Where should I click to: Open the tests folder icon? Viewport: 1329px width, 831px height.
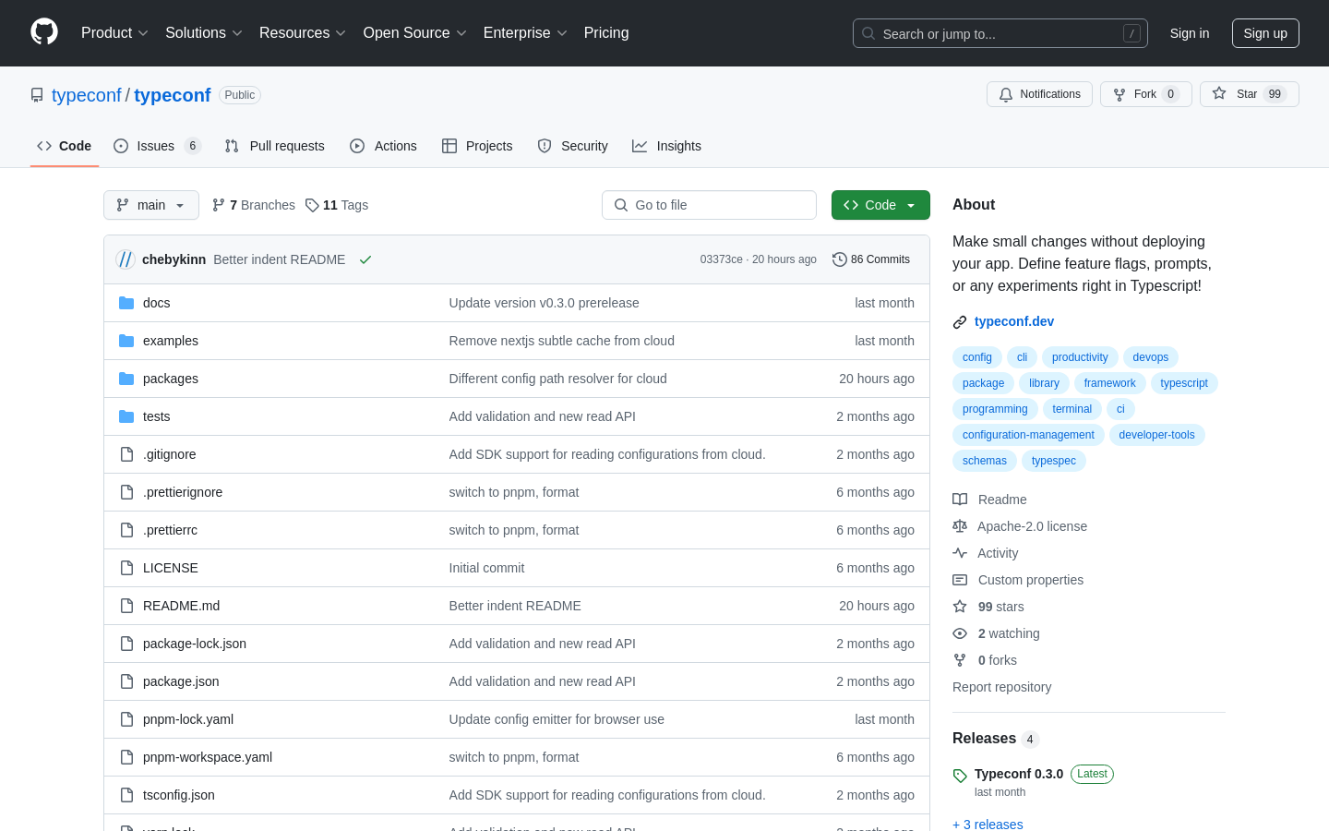click(126, 416)
